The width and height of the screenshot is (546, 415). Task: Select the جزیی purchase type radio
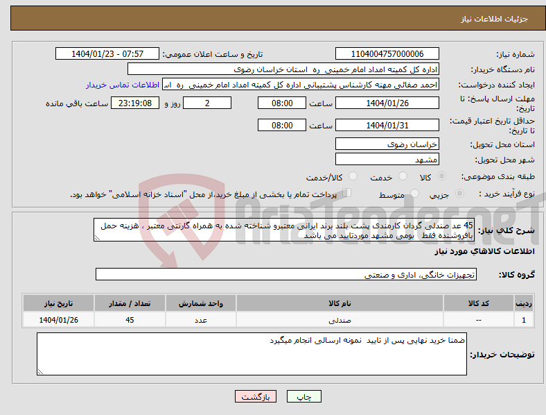pos(459,193)
